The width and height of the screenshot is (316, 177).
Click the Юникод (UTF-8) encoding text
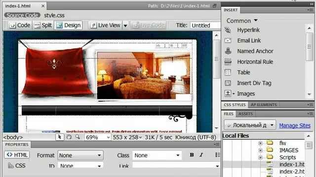point(196,137)
